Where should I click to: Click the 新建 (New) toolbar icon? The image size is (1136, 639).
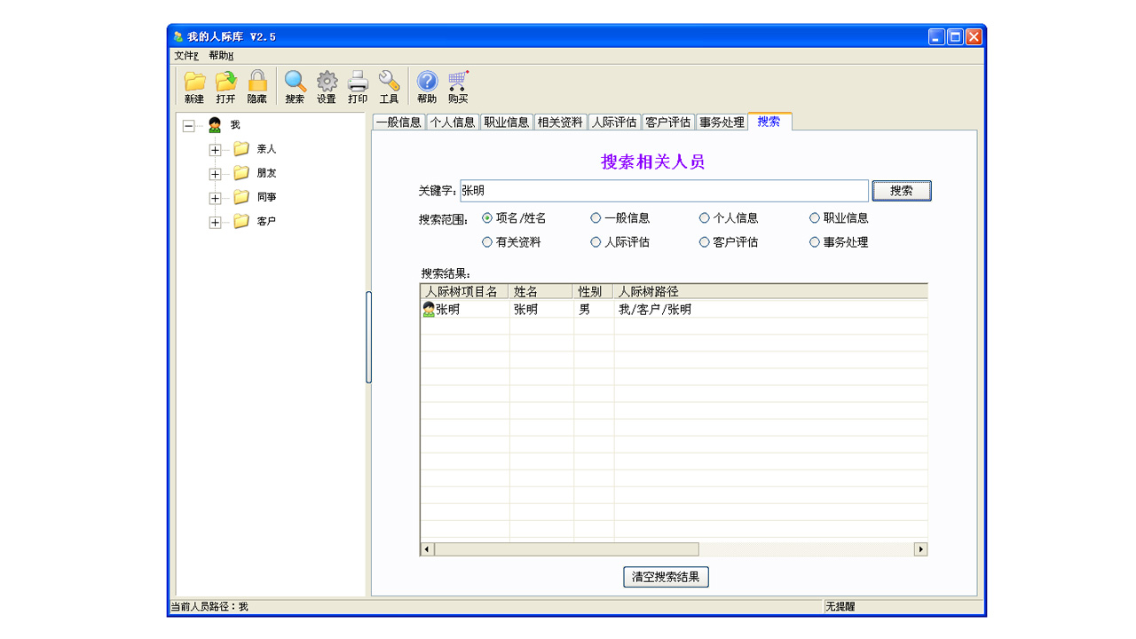click(x=194, y=83)
